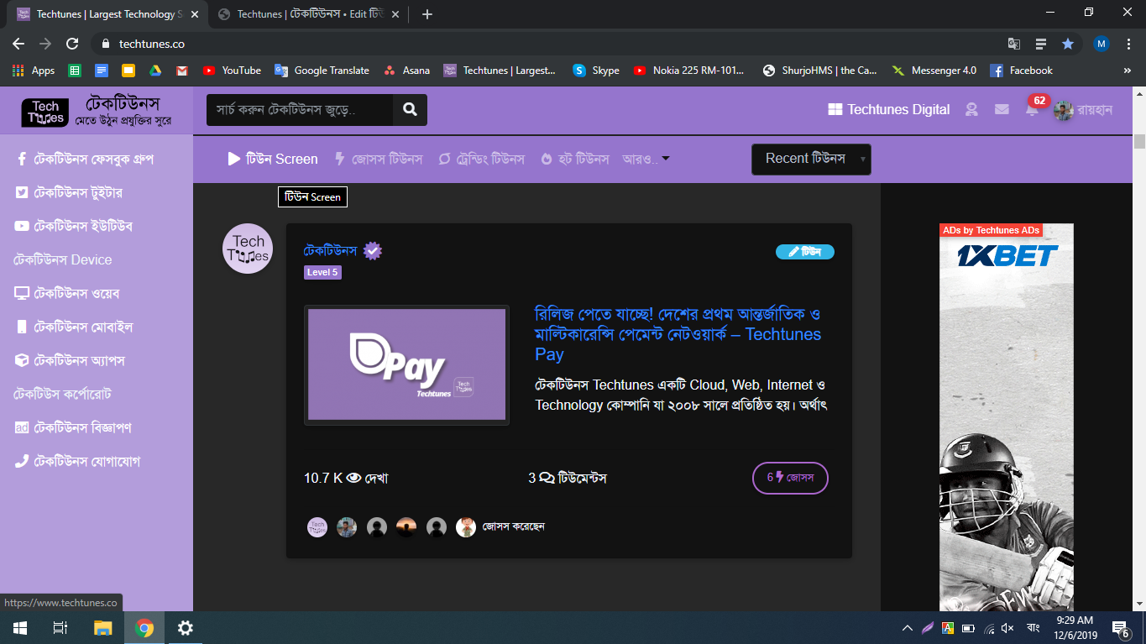Click the user account icon beside the envelope
The height and width of the screenshot is (644, 1146).
pos(971,109)
